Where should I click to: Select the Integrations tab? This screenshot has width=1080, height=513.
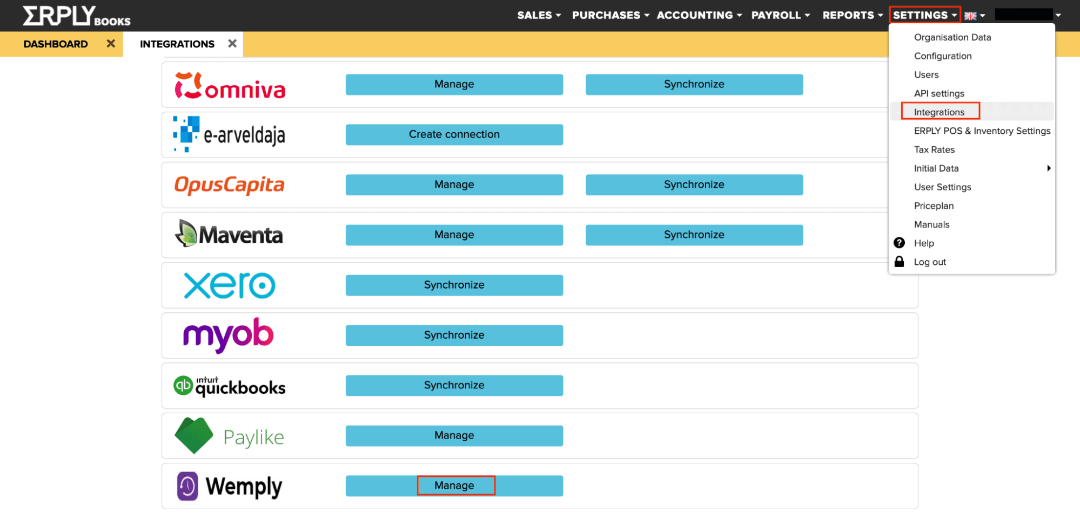click(x=177, y=44)
